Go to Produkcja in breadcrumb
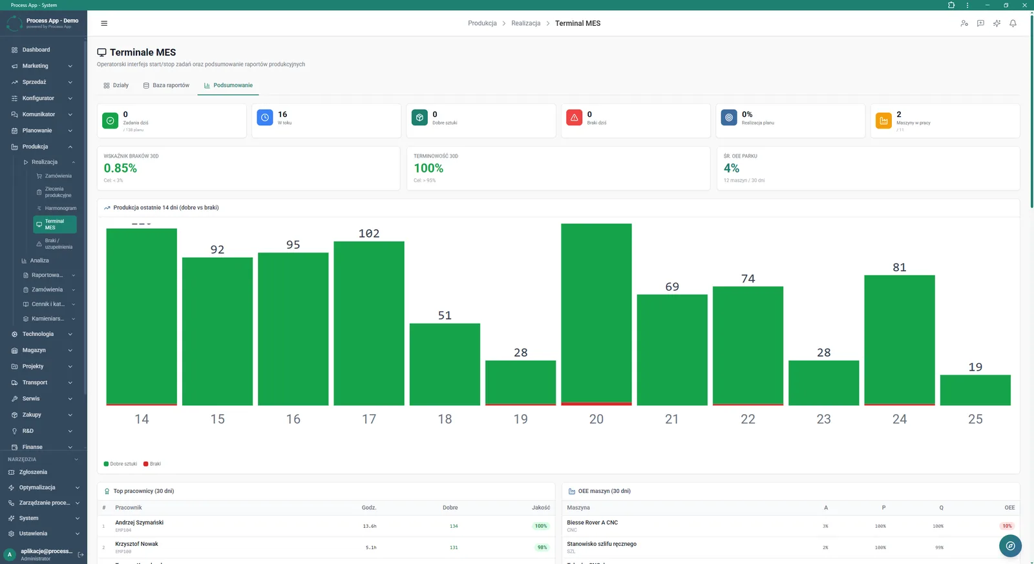The image size is (1034, 564). coord(482,23)
